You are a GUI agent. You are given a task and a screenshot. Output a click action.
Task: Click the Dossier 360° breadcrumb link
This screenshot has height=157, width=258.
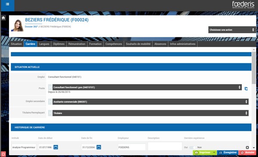pyautogui.click(x=31, y=27)
